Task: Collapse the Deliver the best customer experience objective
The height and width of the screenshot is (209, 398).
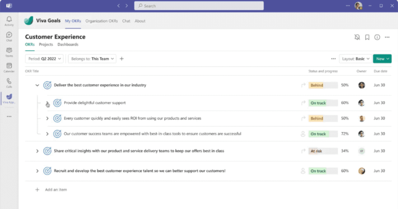Action: [37, 85]
